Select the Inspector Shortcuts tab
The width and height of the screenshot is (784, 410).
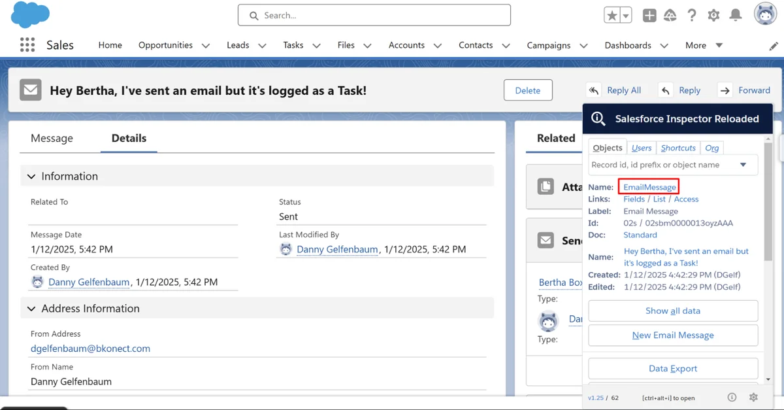pyautogui.click(x=678, y=148)
